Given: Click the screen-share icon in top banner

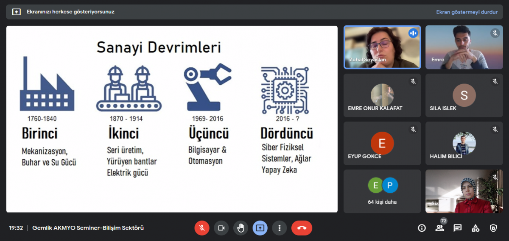Looking at the screenshot, I should 17,12.
